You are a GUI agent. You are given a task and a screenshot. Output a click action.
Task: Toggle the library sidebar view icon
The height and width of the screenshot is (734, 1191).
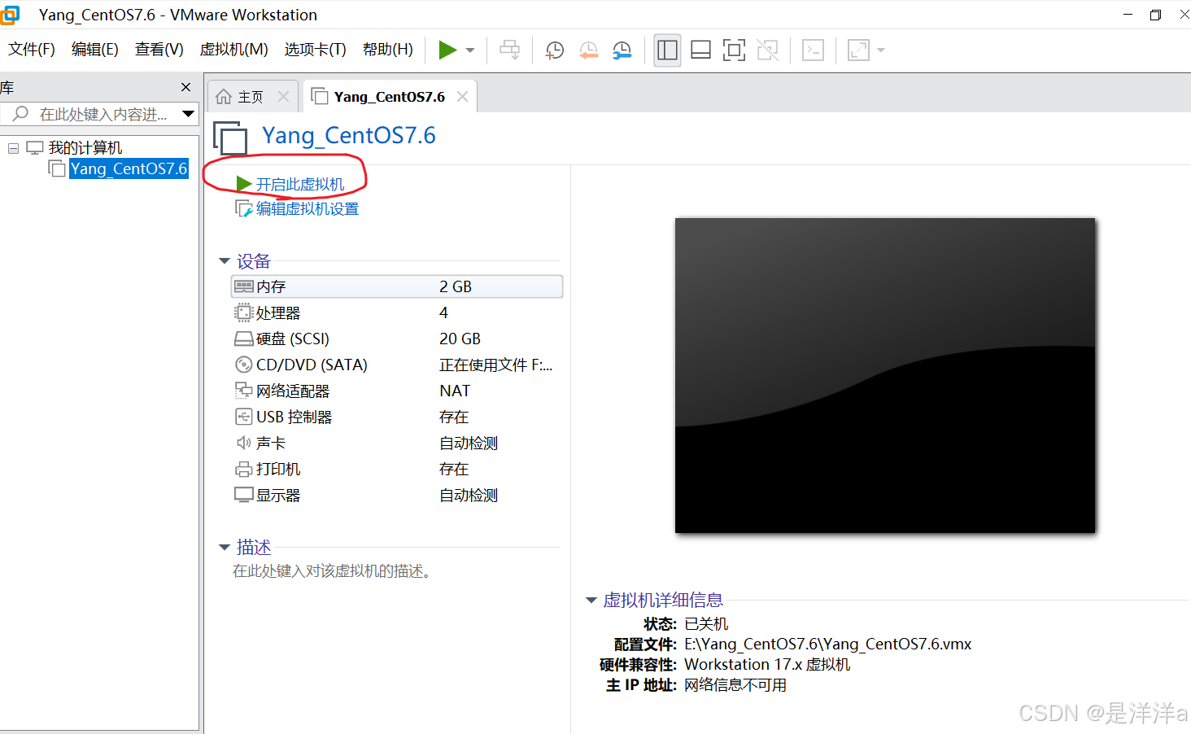click(667, 50)
